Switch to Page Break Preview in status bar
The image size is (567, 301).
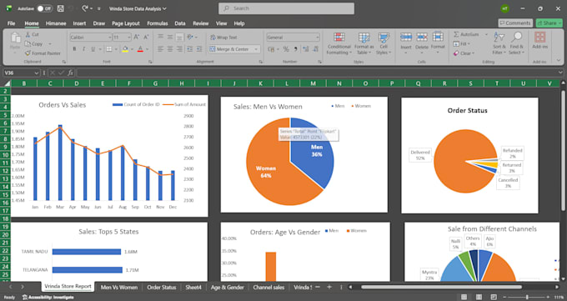[x=494, y=297]
